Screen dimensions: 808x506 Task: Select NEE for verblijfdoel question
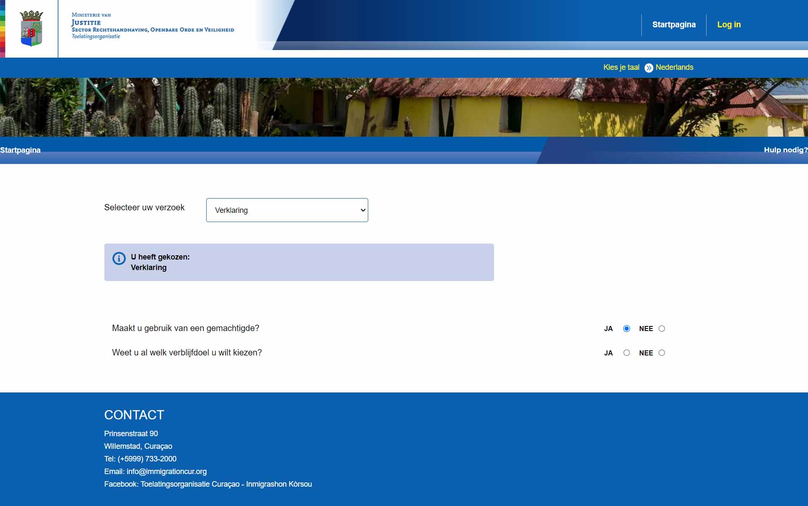[662, 353]
